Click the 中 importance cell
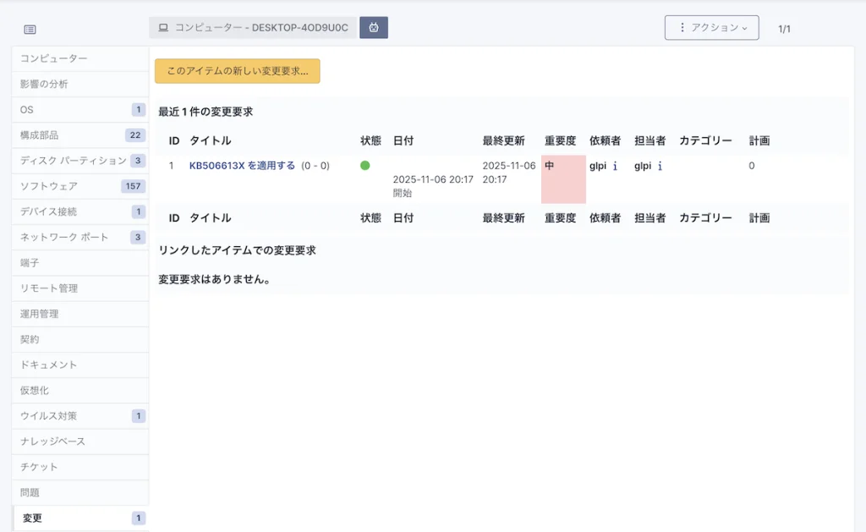Image resolution: width=866 pixels, height=532 pixels. click(563, 179)
